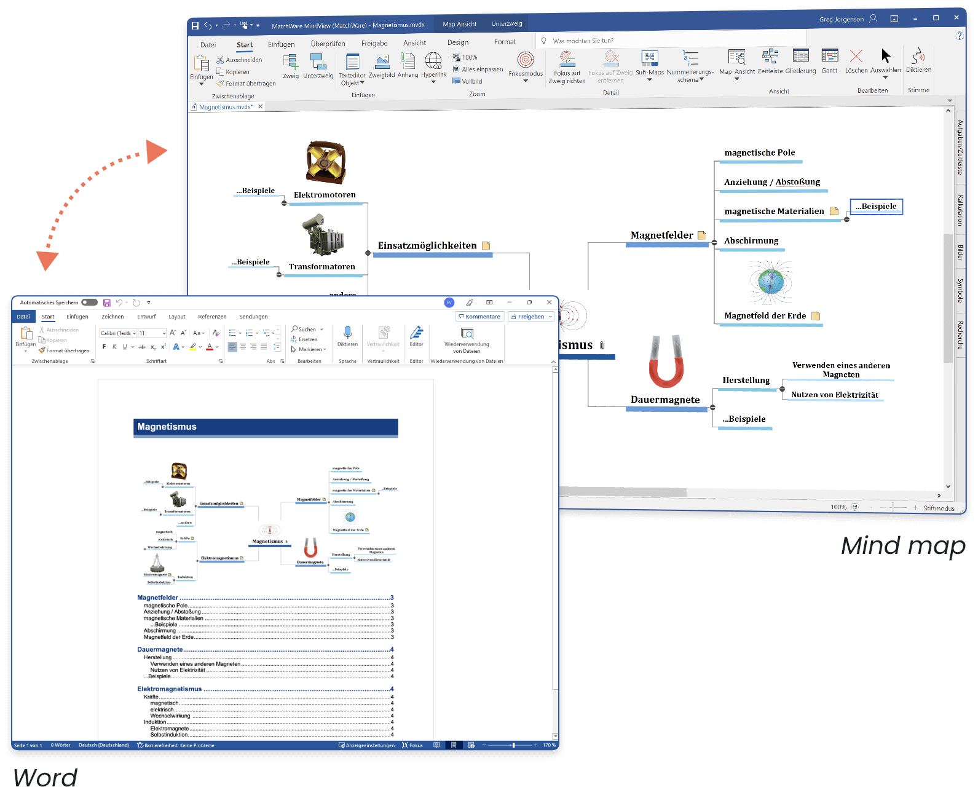
Task: Open Suchen dropdown arrow in Word
Action: tap(321, 330)
